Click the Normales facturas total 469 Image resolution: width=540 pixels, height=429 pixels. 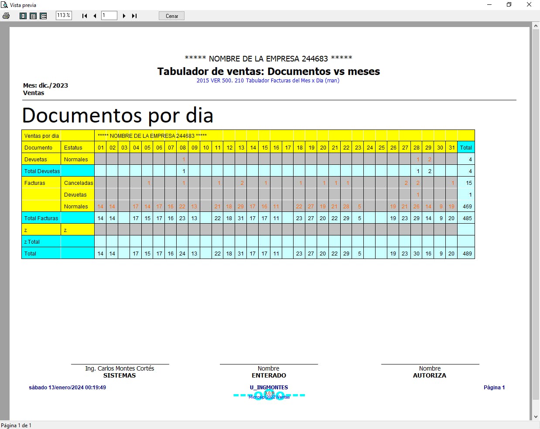point(467,207)
